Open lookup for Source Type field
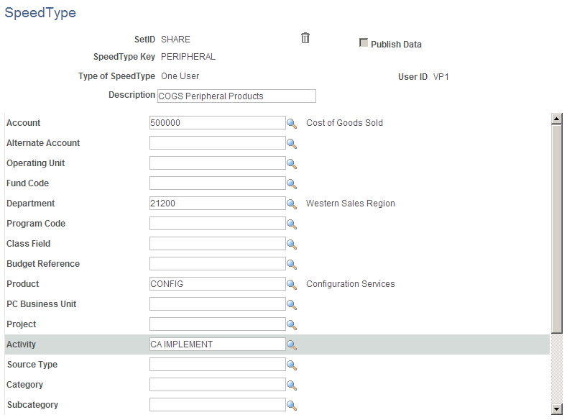Screen dimensions: 567x420 292,365
